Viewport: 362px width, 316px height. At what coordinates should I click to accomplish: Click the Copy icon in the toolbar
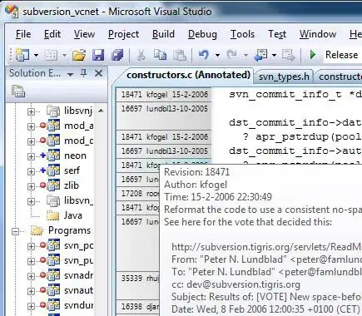click(x=160, y=55)
